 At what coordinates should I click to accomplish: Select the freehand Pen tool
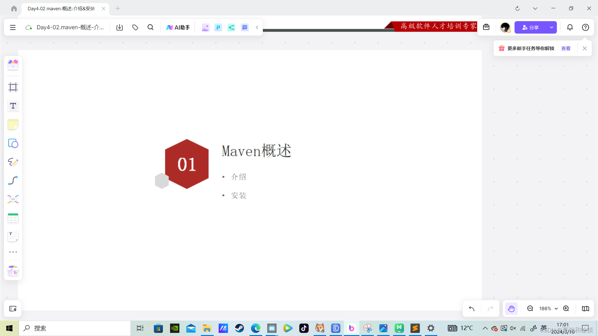(x=13, y=162)
